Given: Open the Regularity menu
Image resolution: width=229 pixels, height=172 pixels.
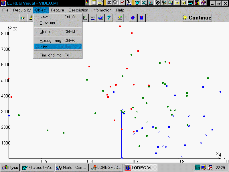Looking at the screenshot, I should point(22,10).
